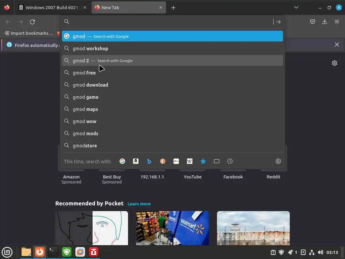Screen dimensions: 345x259
Task: Search this time with eBay icon
Action: (176, 161)
